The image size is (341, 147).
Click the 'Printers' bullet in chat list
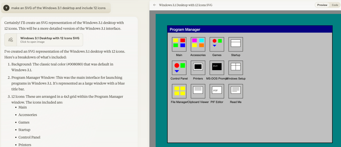[x=25, y=145]
